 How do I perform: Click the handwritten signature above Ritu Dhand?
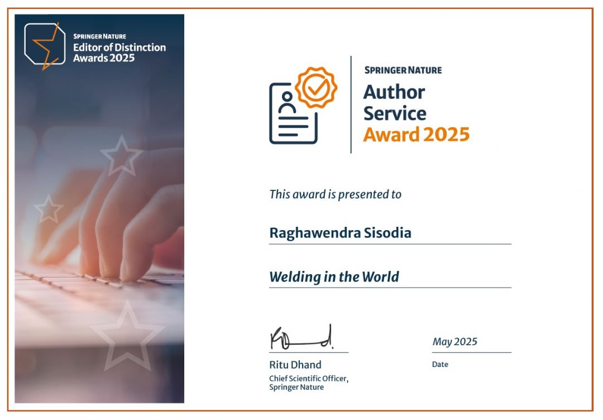pos(301,337)
